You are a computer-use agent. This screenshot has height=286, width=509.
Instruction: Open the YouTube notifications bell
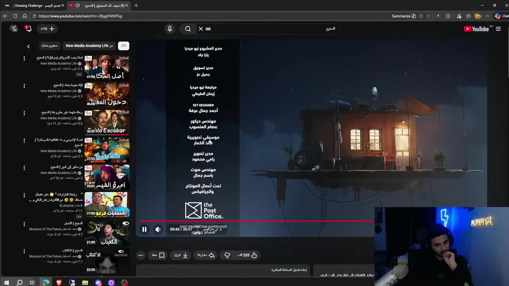[28, 29]
